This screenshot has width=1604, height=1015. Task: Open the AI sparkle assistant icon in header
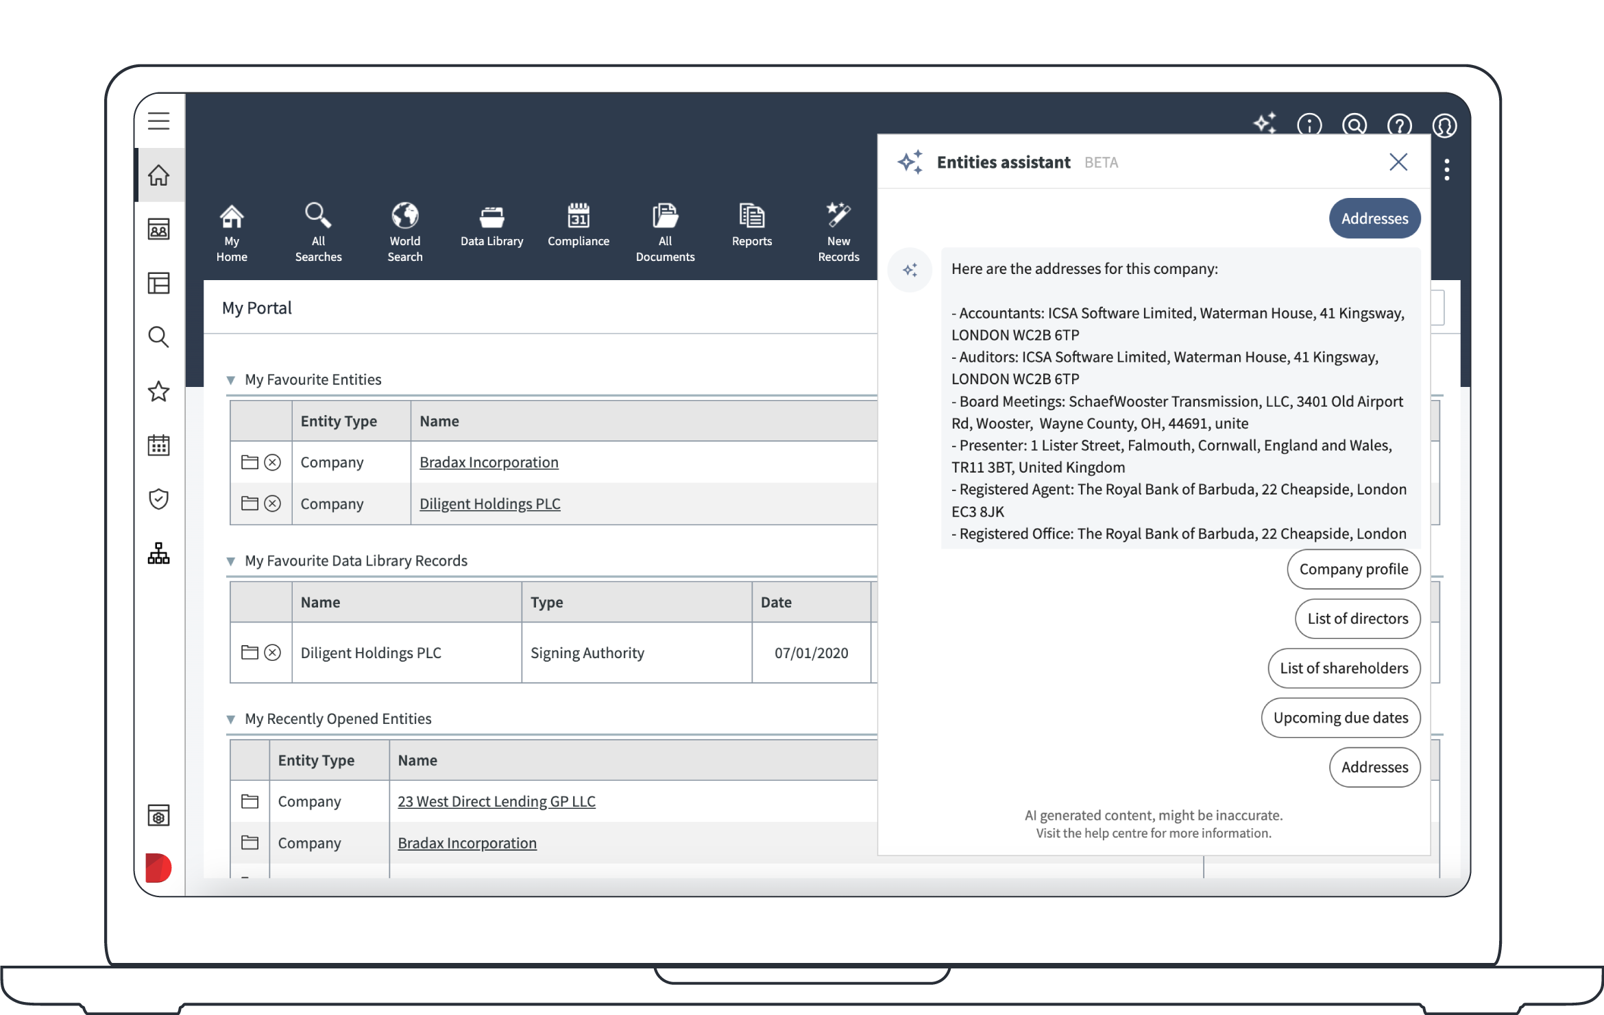click(1265, 124)
